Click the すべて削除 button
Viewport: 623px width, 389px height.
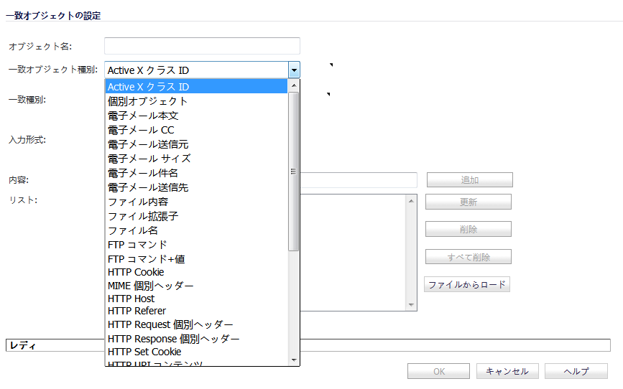pos(468,257)
